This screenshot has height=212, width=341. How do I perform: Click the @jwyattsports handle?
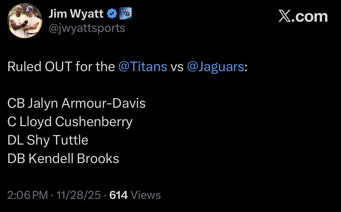click(87, 28)
